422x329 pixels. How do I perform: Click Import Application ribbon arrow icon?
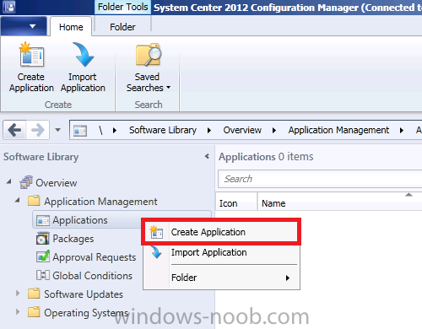point(83,55)
